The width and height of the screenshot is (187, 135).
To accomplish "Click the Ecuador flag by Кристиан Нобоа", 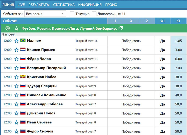I will click(23, 77).
